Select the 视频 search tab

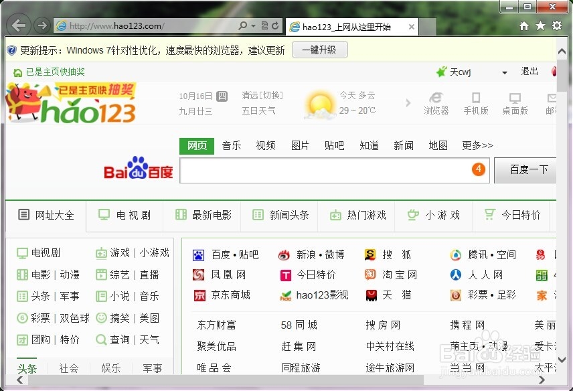point(266,145)
